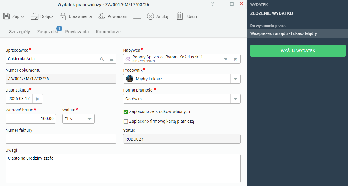Switch to the Załączniki tab
348x186 pixels.
(48, 32)
